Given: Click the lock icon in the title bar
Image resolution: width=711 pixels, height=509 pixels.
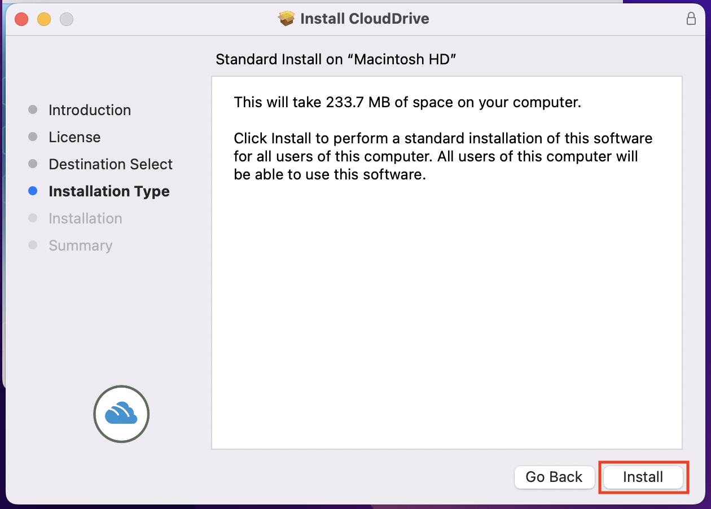Looking at the screenshot, I should click(691, 19).
